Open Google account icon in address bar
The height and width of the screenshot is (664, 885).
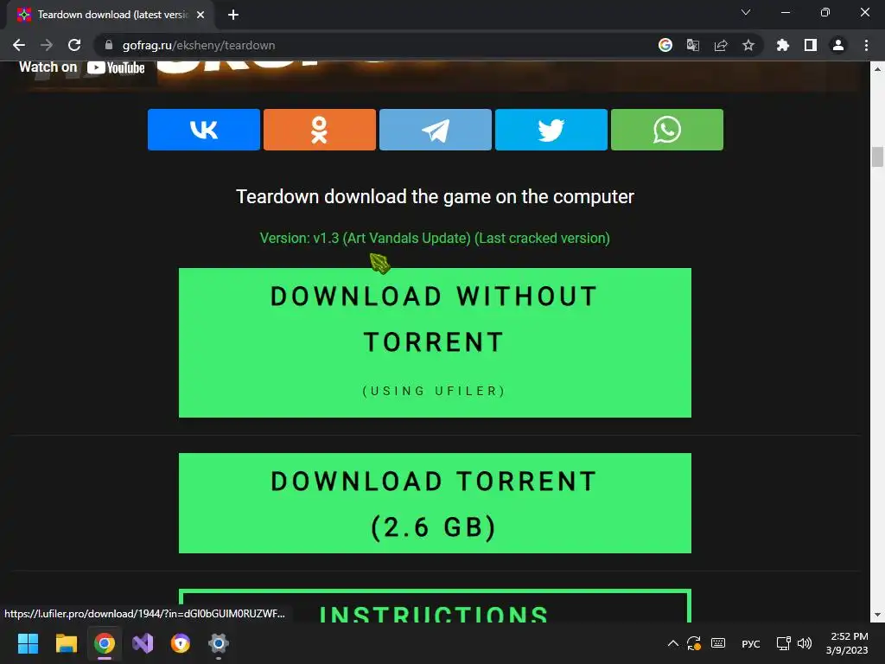665,45
